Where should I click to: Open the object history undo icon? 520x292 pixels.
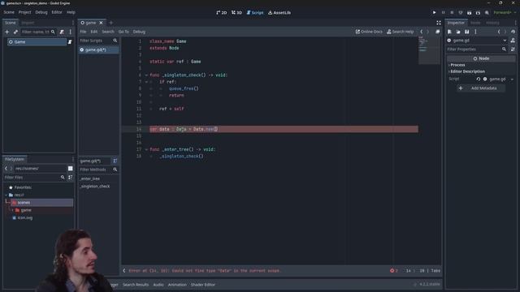[513, 32]
